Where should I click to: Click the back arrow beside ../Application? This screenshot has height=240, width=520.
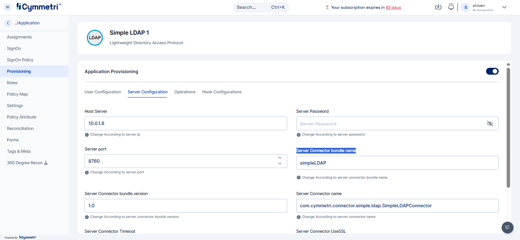click(8, 23)
